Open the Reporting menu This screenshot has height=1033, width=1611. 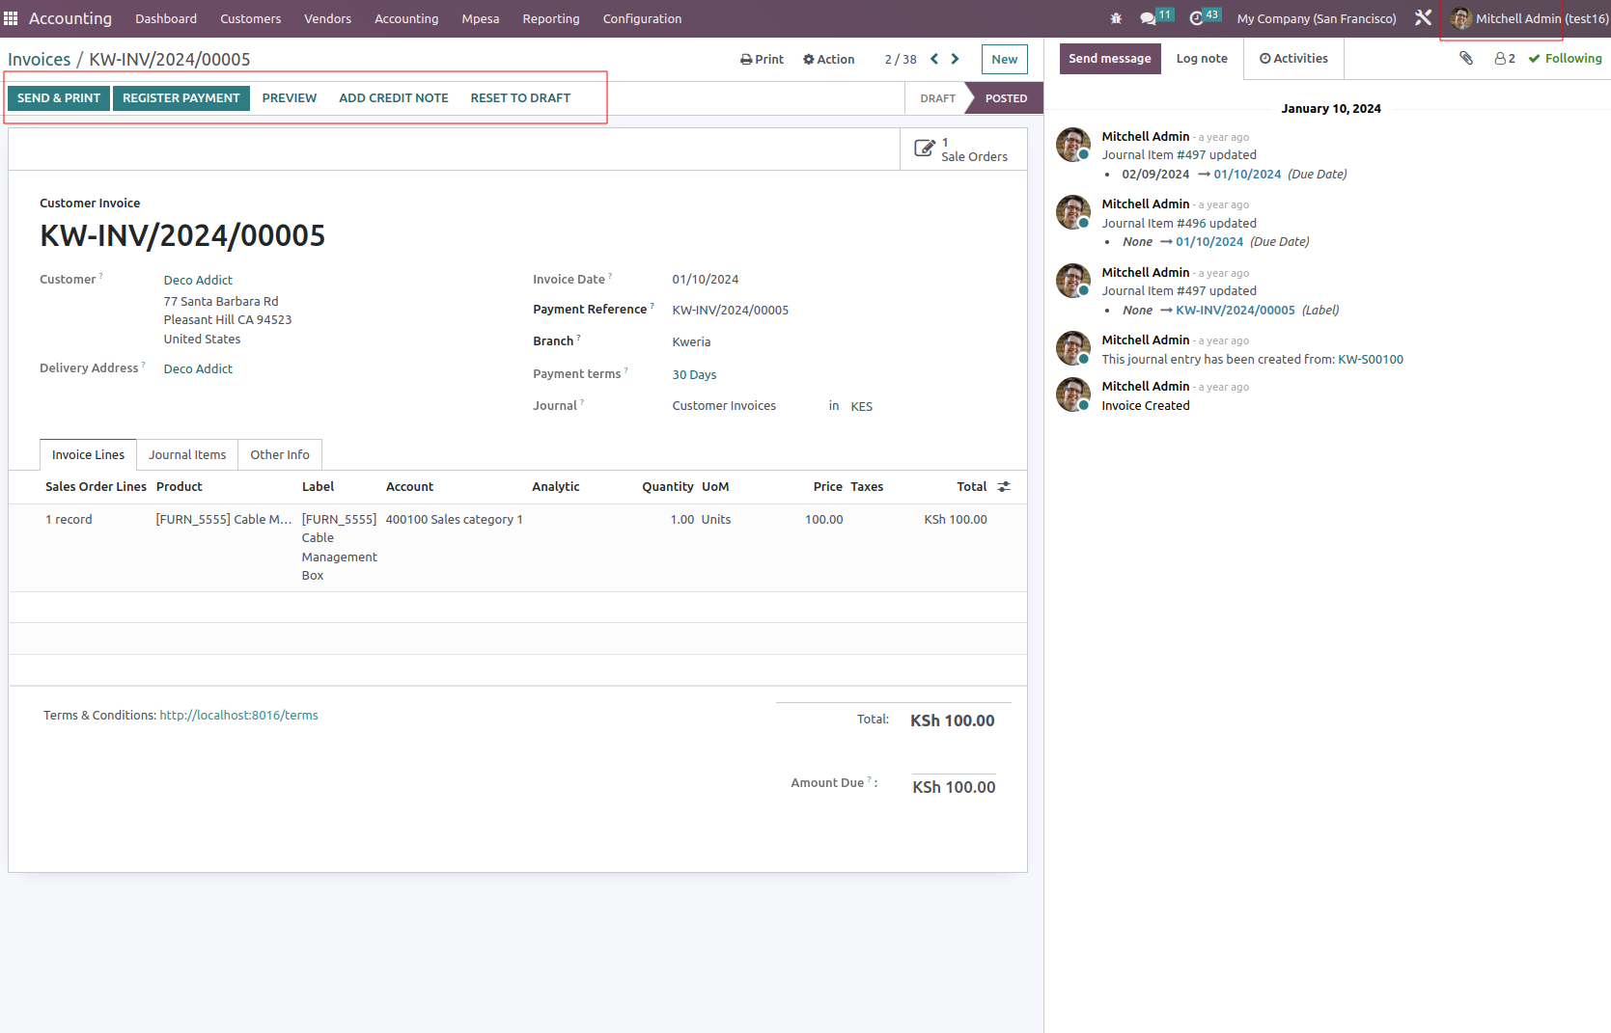(550, 18)
